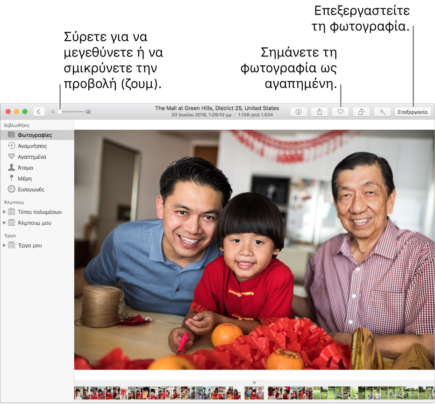Select Φωτογραφίες in the sidebar
The image size is (435, 404).
pos(35,135)
